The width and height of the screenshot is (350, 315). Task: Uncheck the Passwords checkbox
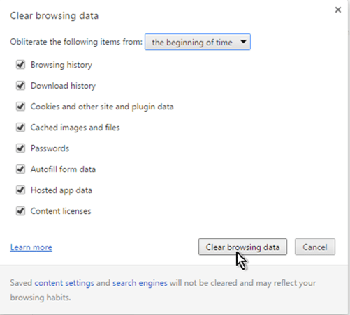click(20, 148)
